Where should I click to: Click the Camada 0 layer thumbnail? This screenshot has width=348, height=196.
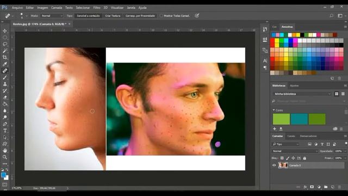(283, 165)
